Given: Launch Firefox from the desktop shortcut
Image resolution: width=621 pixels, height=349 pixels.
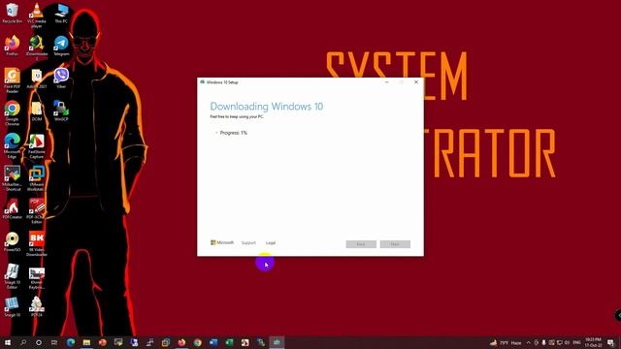Looking at the screenshot, I should pyautogui.click(x=12, y=46).
